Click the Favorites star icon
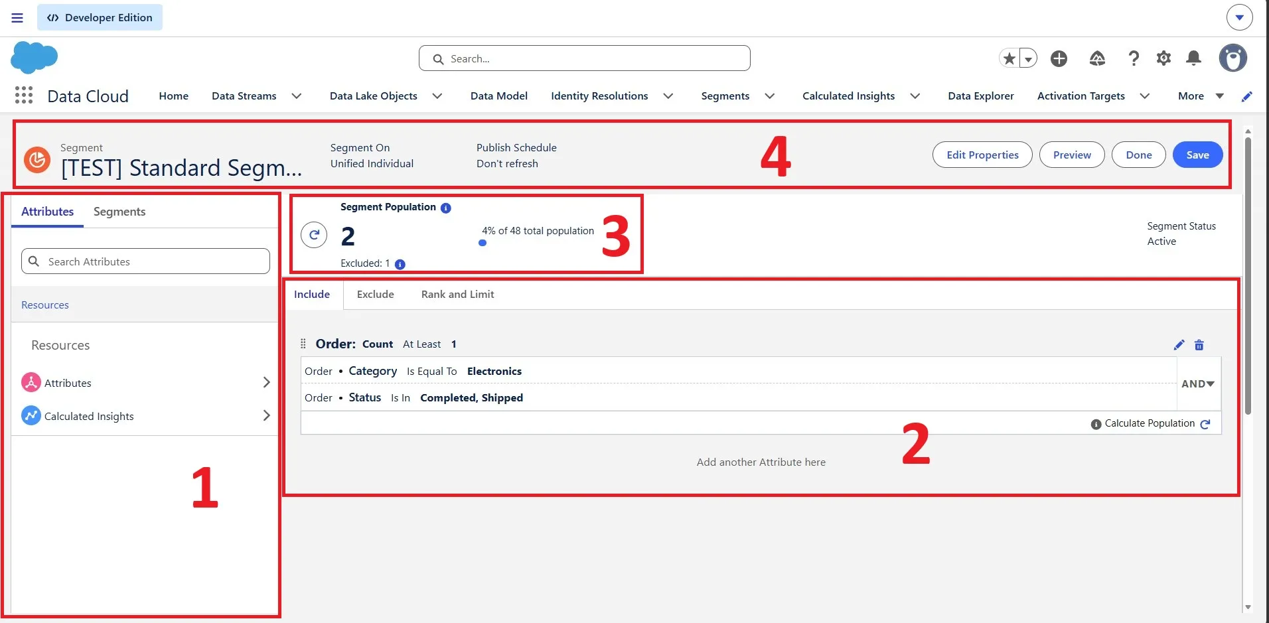This screenshot has width=1269, height=623. (1009, 58)
